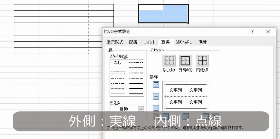280x139 pixels.
Task: Close the セルの書式設定 dialog
Action: pos(268,32)
